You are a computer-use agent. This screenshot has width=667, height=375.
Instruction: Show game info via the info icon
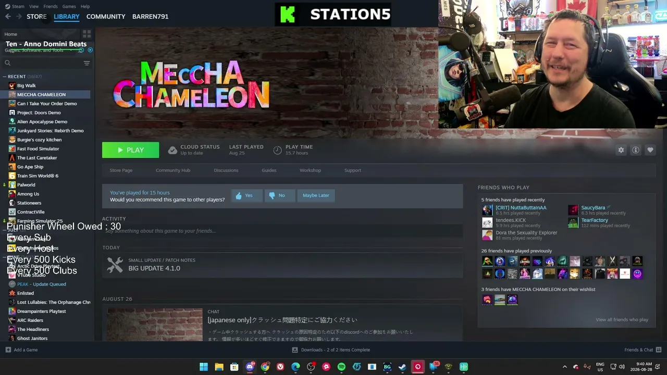pyautogui.click(x=635, y=150)
